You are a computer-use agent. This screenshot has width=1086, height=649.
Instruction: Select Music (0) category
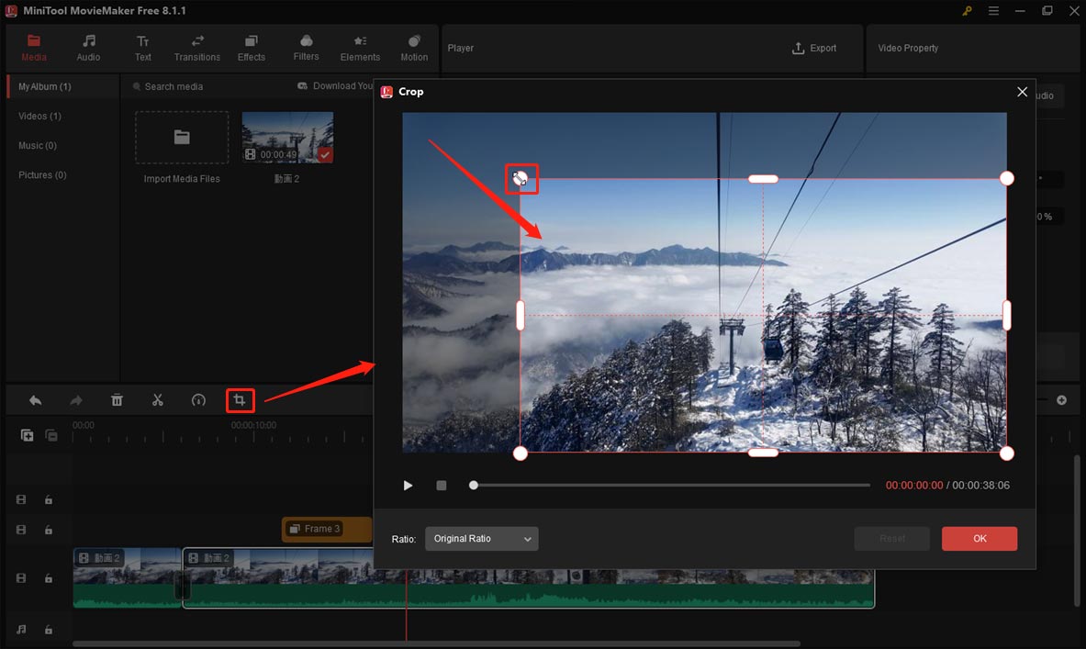tap(38, 145)
